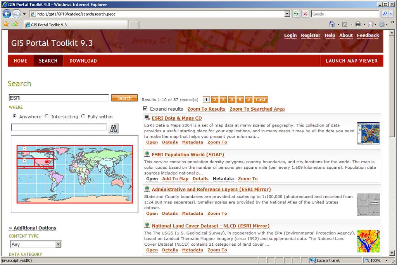Screen dimensions: 397x265
Task: Click the ESRI Population World service icon
Action: point(147,154)
